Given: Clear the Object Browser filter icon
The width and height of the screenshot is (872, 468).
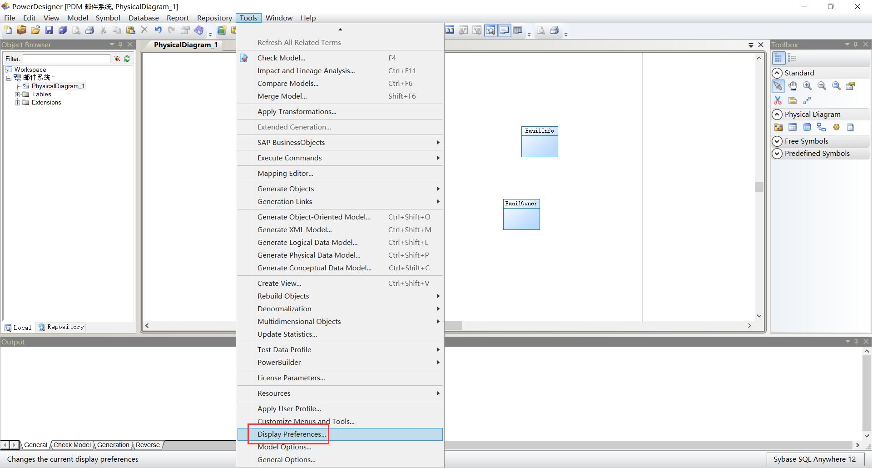Looking at the screenshot, I should pyautogui.click(x=117, y=59).
